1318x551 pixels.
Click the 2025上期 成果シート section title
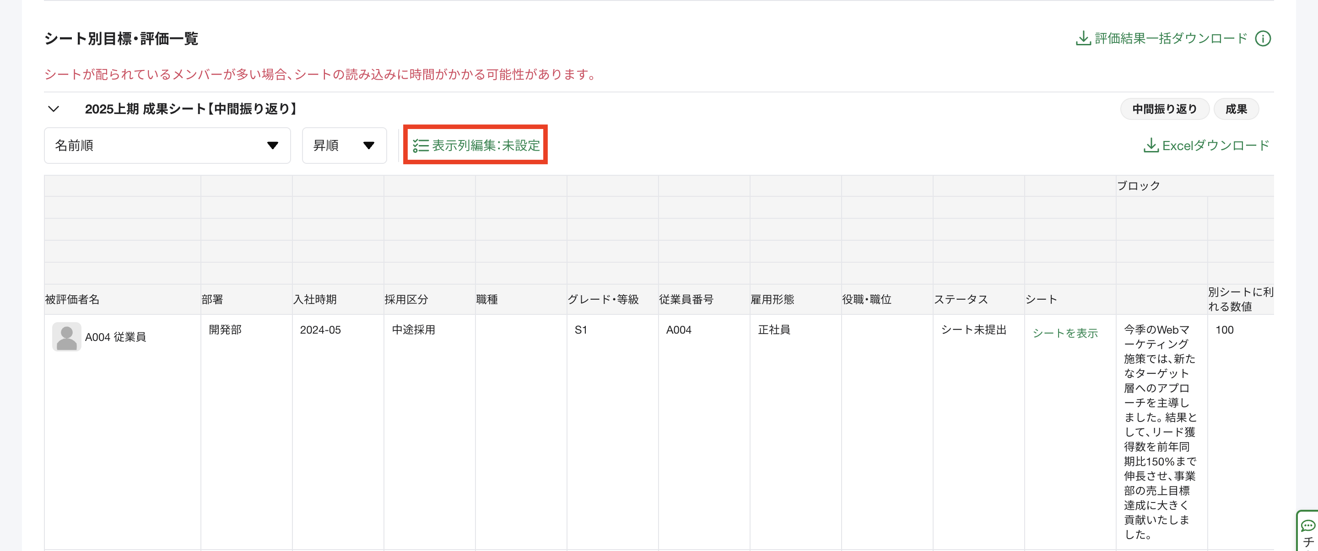coord(191,109)
